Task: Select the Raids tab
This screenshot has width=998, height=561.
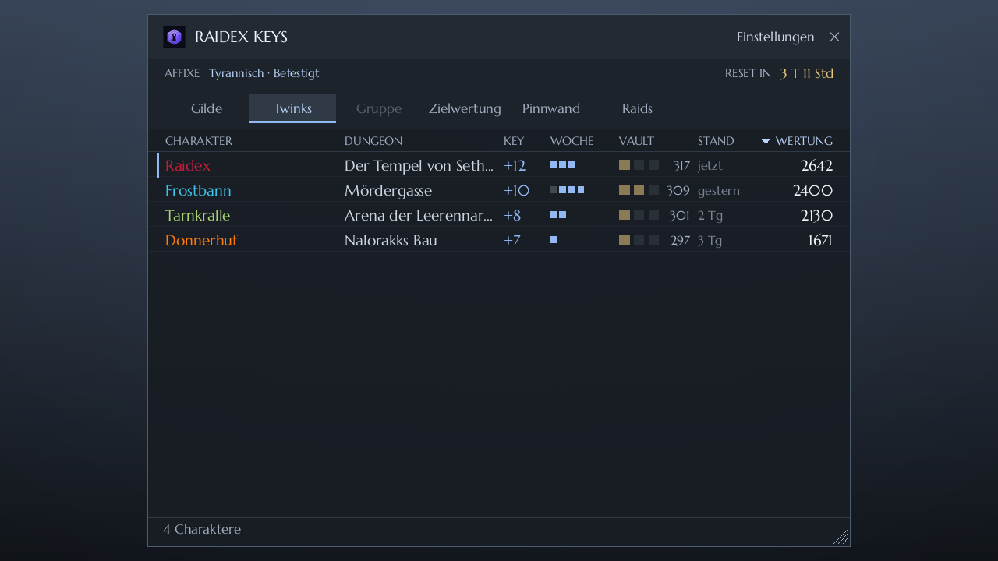Action: point(637,108)
